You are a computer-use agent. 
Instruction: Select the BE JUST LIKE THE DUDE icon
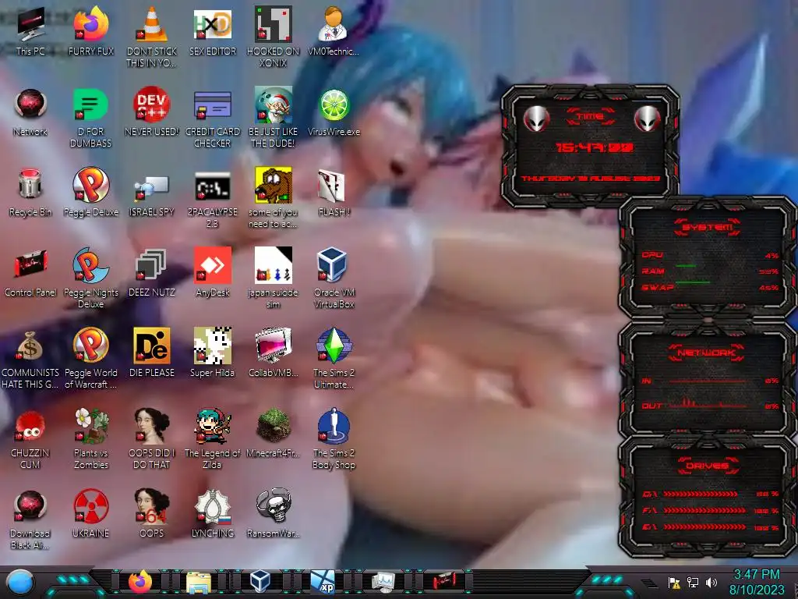point(274,117)
